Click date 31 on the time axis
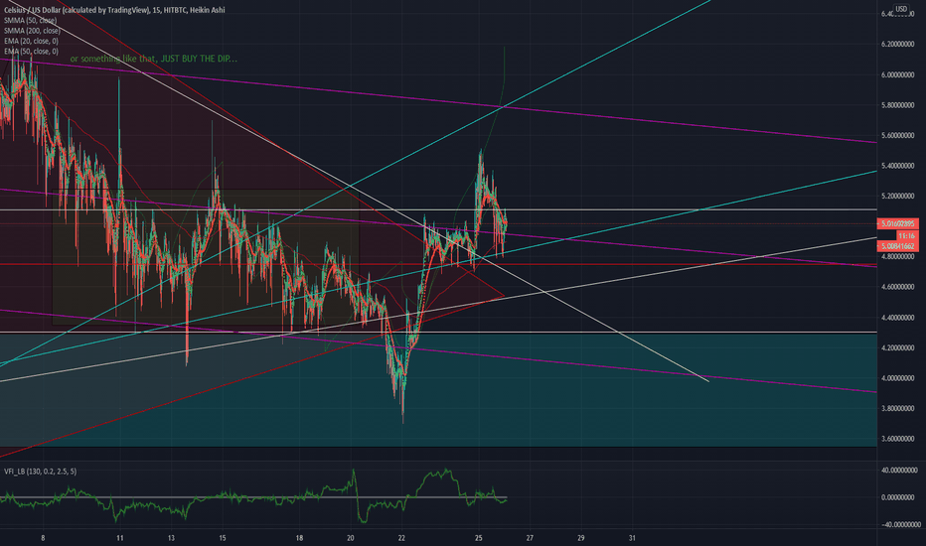The height and width of the screenshot is (546, 926). pyautogui.click(x=633, y=538)
